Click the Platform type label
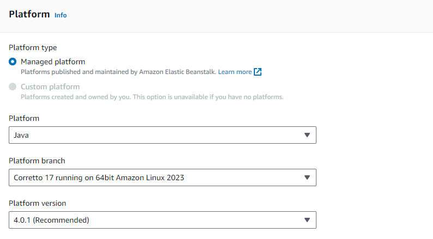The width and height of the screenshot is (433, 239). [x=33, y=47]
